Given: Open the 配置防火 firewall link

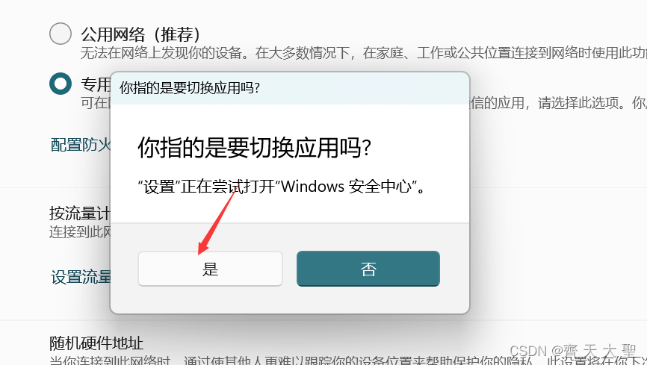Looking at the screenshot, I should [x=81, y=145].
